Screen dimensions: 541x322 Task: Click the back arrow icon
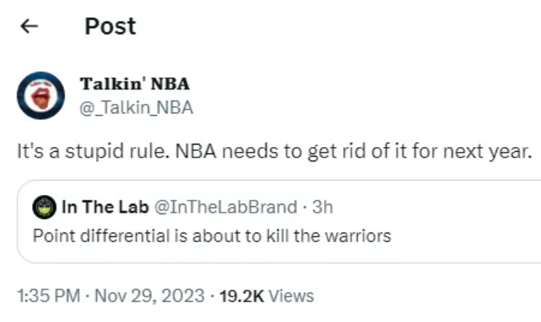point(29,26)
